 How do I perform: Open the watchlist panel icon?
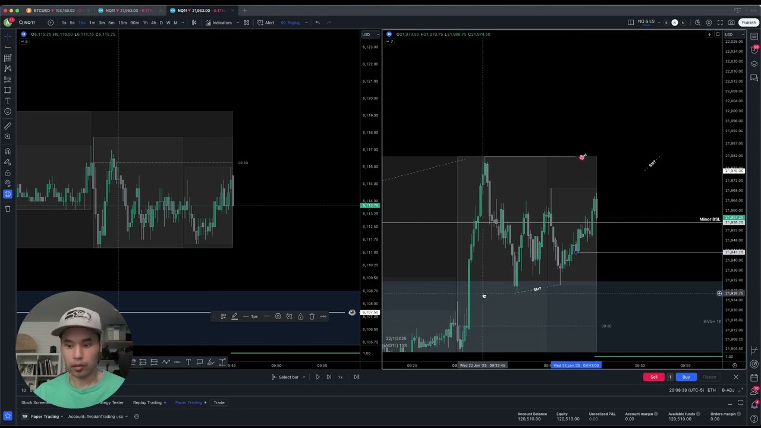coord(754,36)
